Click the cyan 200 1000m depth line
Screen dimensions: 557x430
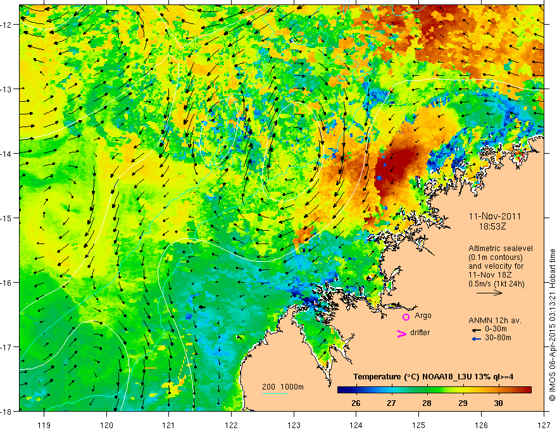point(275,393)
